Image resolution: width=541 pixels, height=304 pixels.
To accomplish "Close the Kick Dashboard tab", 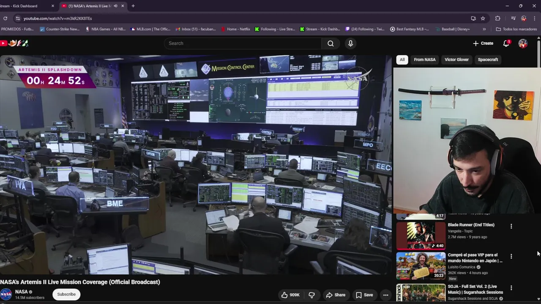I will pyautogui.click(x=52, y=6).
